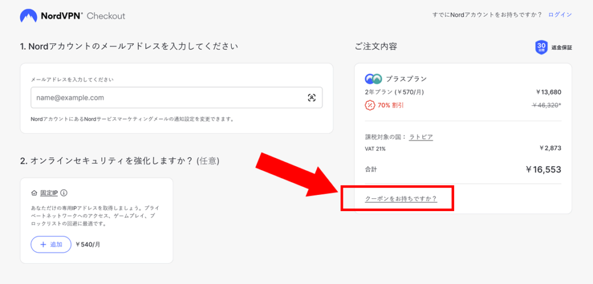Click the VAT amount ￥2,873
593x284 pixels.
(550, 148)
